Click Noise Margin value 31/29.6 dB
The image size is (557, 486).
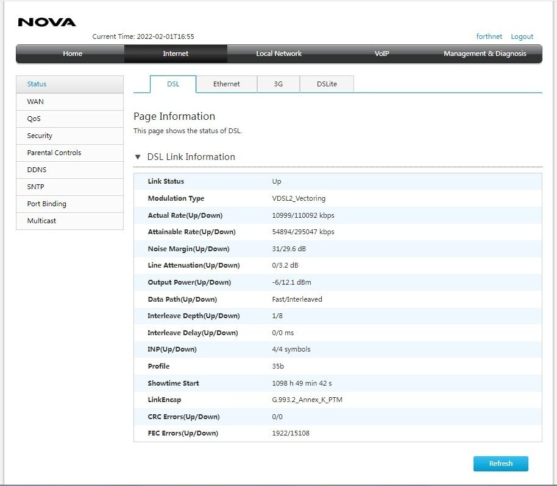pos(289,249)
